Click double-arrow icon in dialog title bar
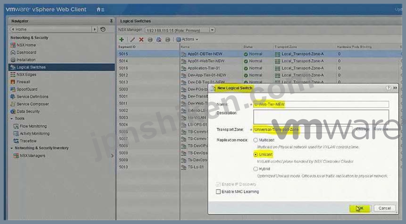The image size is (406, 224). coord(395,88)
